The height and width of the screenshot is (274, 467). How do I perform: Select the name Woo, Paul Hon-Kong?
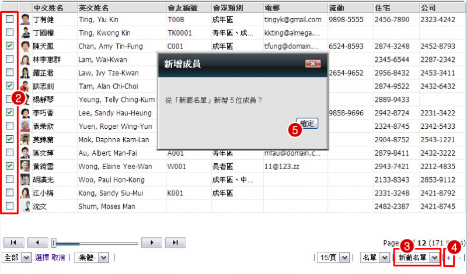coord(111,180)
